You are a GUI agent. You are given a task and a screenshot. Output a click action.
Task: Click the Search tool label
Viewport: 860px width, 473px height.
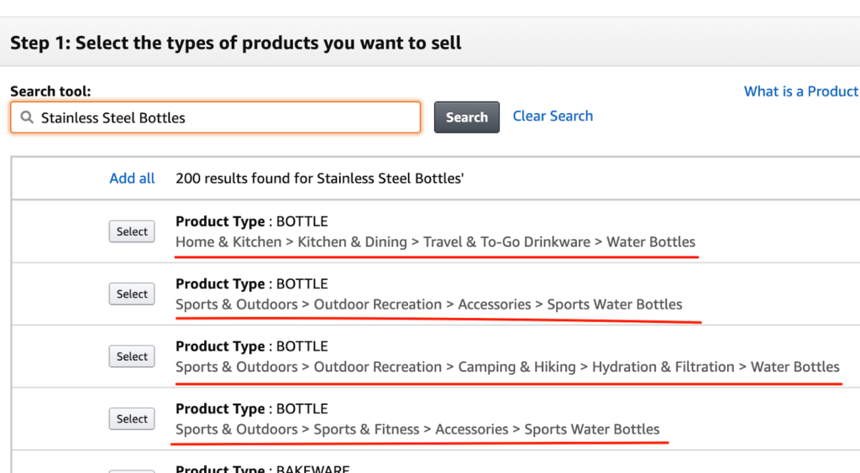(x=50, y=91)
